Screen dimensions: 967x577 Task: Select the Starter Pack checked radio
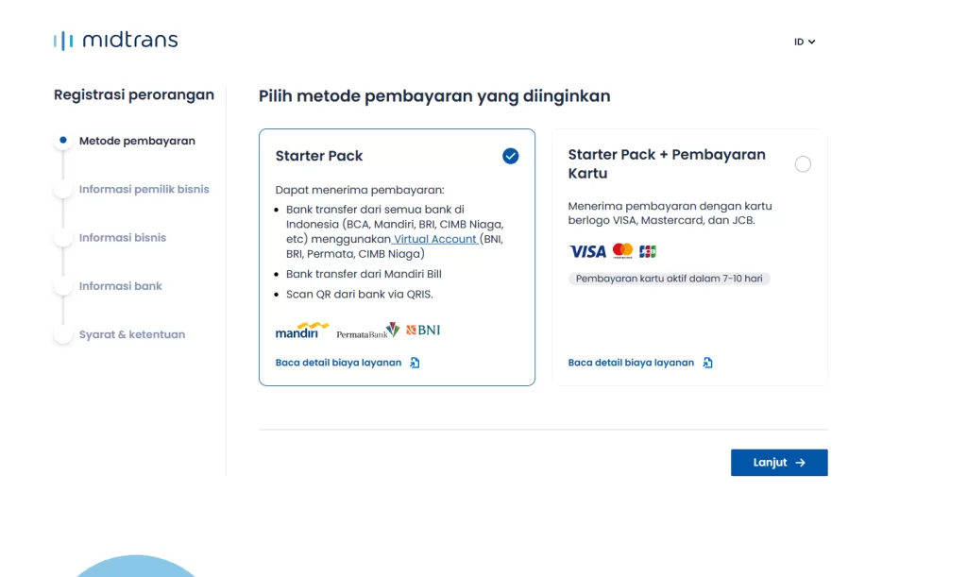point(511,156)
